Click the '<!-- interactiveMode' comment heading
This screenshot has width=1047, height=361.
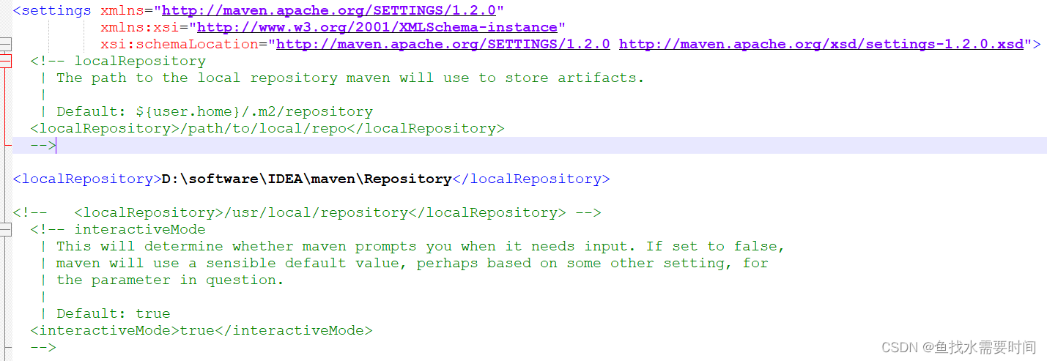pos(118,229)
